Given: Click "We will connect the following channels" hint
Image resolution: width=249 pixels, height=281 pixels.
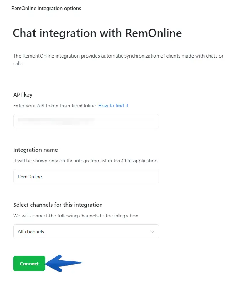Looking at the screenshot, I should [x=75, y=216].
